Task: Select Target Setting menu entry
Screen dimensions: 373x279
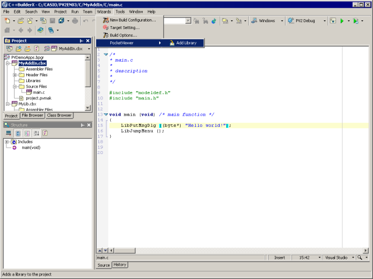Action: pos(129,28)
